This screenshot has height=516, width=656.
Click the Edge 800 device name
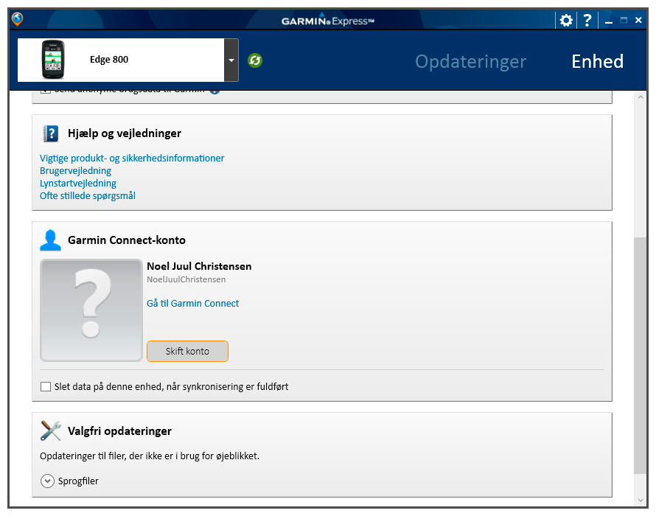pyautogui.click(x=109, y=60)
